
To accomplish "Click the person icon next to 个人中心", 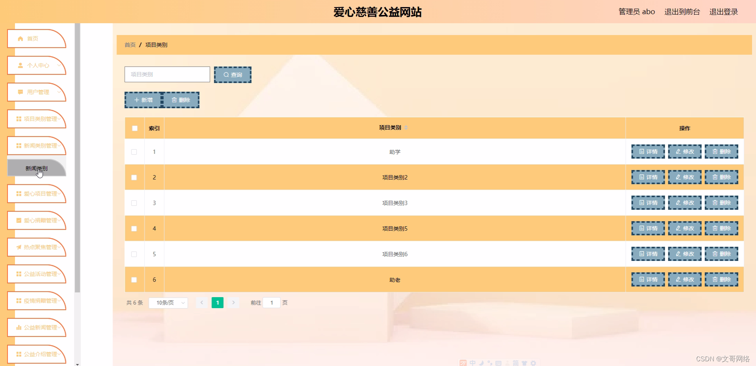I will click(20, 65).
